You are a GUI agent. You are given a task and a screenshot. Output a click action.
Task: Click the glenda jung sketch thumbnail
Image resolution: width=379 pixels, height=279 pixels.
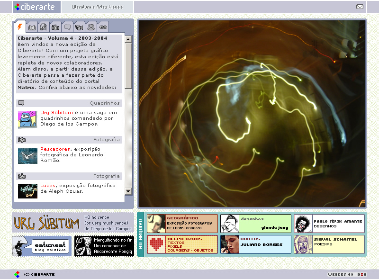point(230,224)
